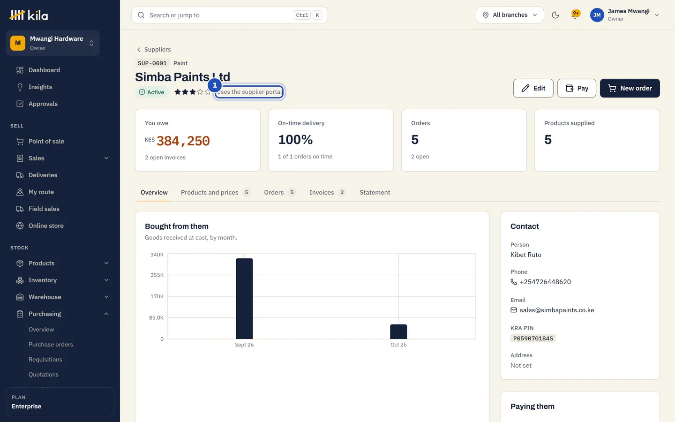The image size is (675, 422).
Task: Click the JM user avatar
Action: (597, 15)
